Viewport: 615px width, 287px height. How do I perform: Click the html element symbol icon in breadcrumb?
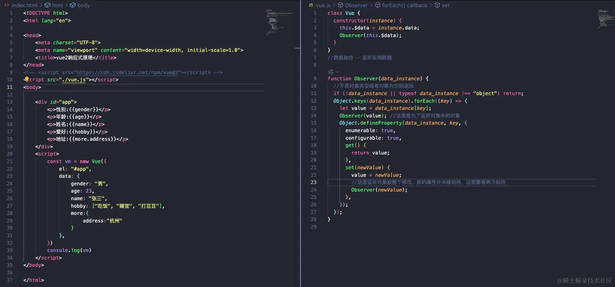47,5
